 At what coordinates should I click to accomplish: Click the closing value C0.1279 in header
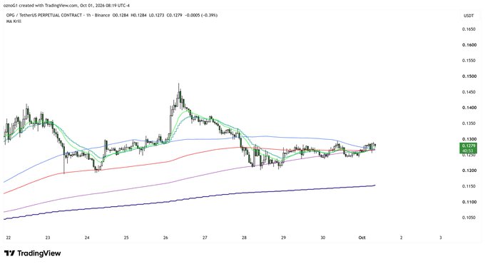point(175,15)
